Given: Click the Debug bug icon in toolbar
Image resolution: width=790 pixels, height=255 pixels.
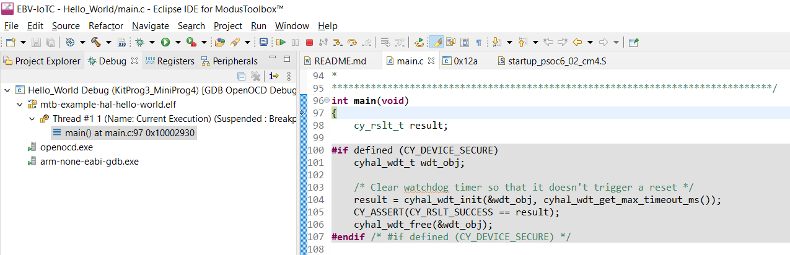Looking at the screenshot, I should [x=139, y=43].
